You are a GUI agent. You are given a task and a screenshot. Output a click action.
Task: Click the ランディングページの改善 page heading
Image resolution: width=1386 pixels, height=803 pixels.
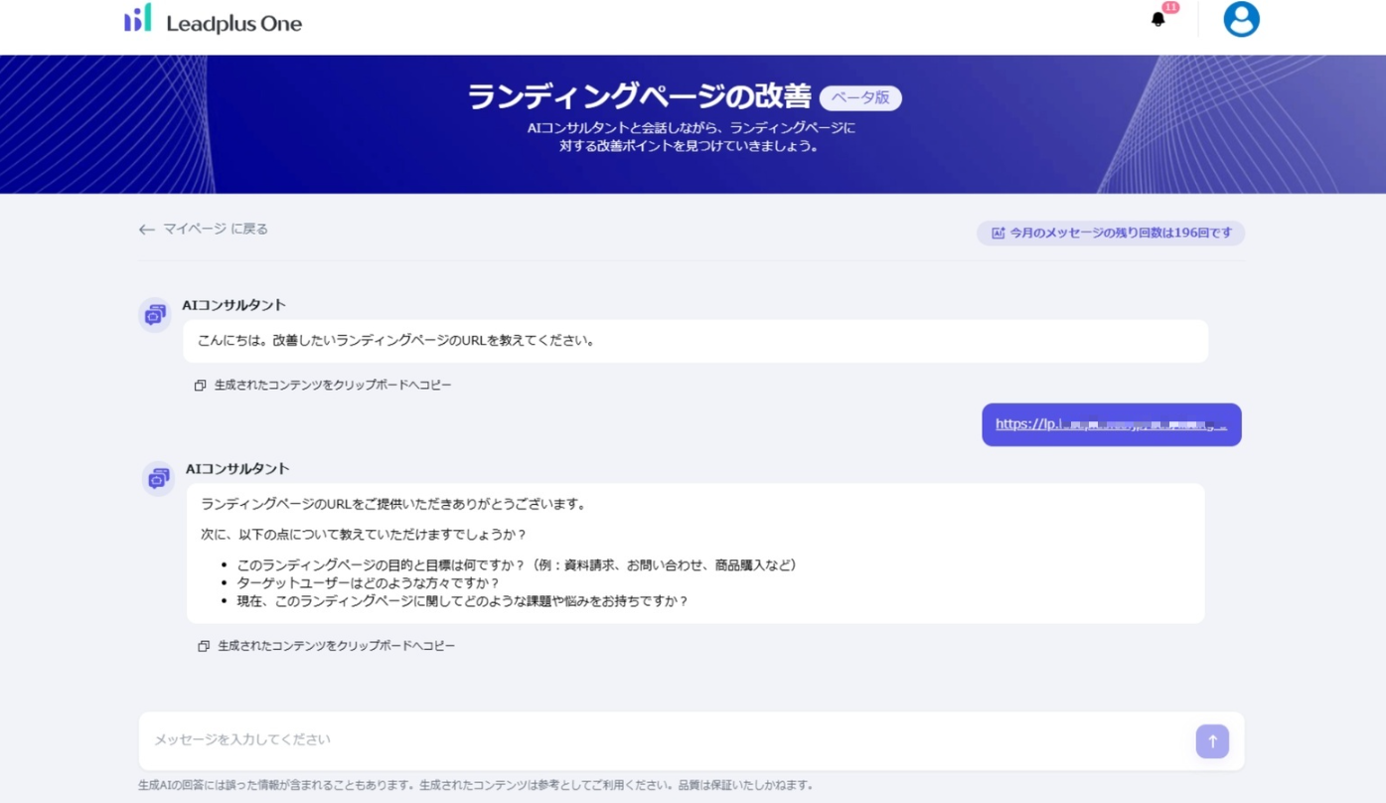(639, 96)
